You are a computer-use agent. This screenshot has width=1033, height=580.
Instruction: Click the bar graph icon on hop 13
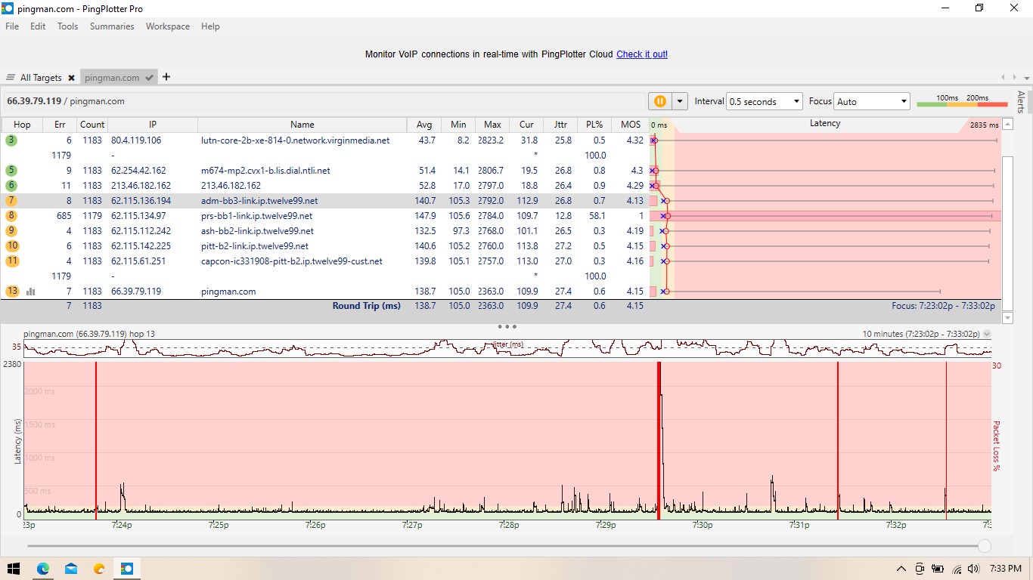pyautogui.click(x=31, y=292)
